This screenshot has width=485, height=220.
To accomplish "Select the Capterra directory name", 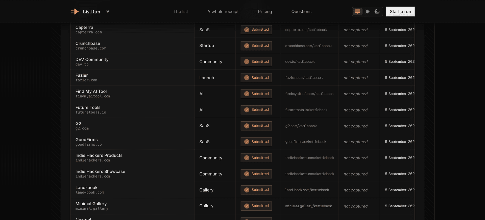I will tap(84, 27).
